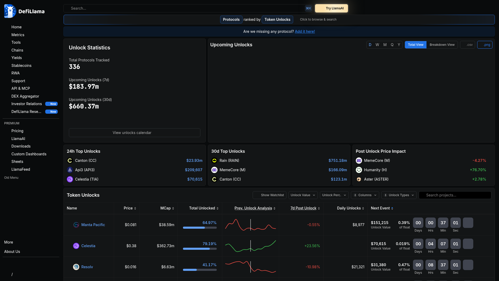Viewport: 499px width, 281px height.
Task: Select the Q quarterly interval
Action: click(x=392, y=45)
